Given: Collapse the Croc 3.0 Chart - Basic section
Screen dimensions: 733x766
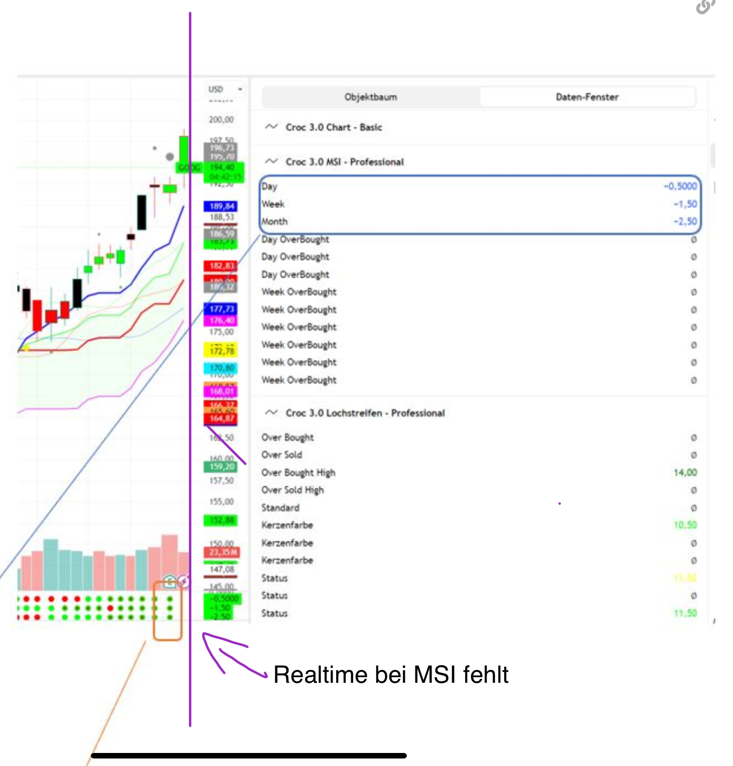Looking at the screenshot, I should 271,127.
